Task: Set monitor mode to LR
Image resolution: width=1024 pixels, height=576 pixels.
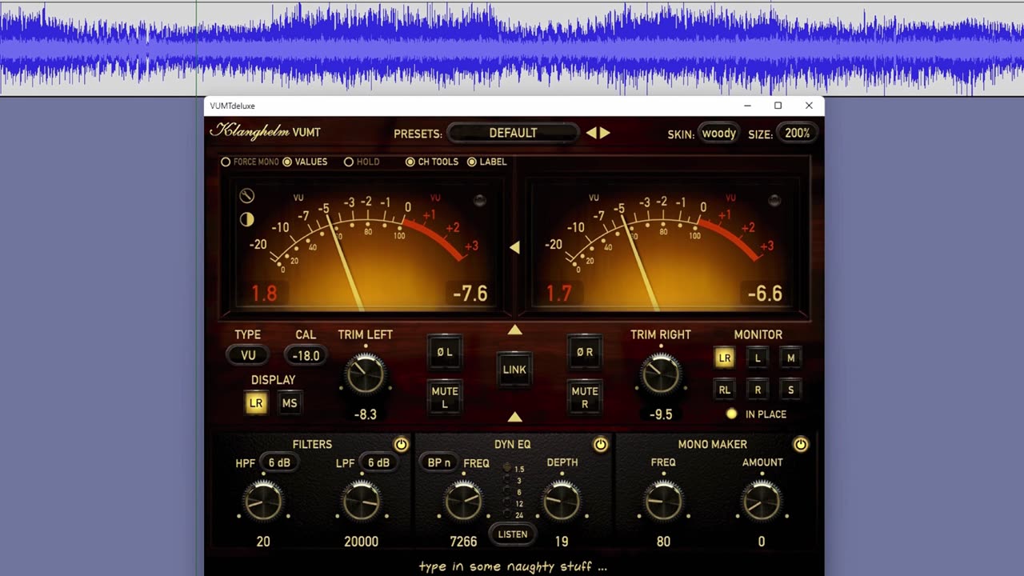Action: (x=725, y=358)
